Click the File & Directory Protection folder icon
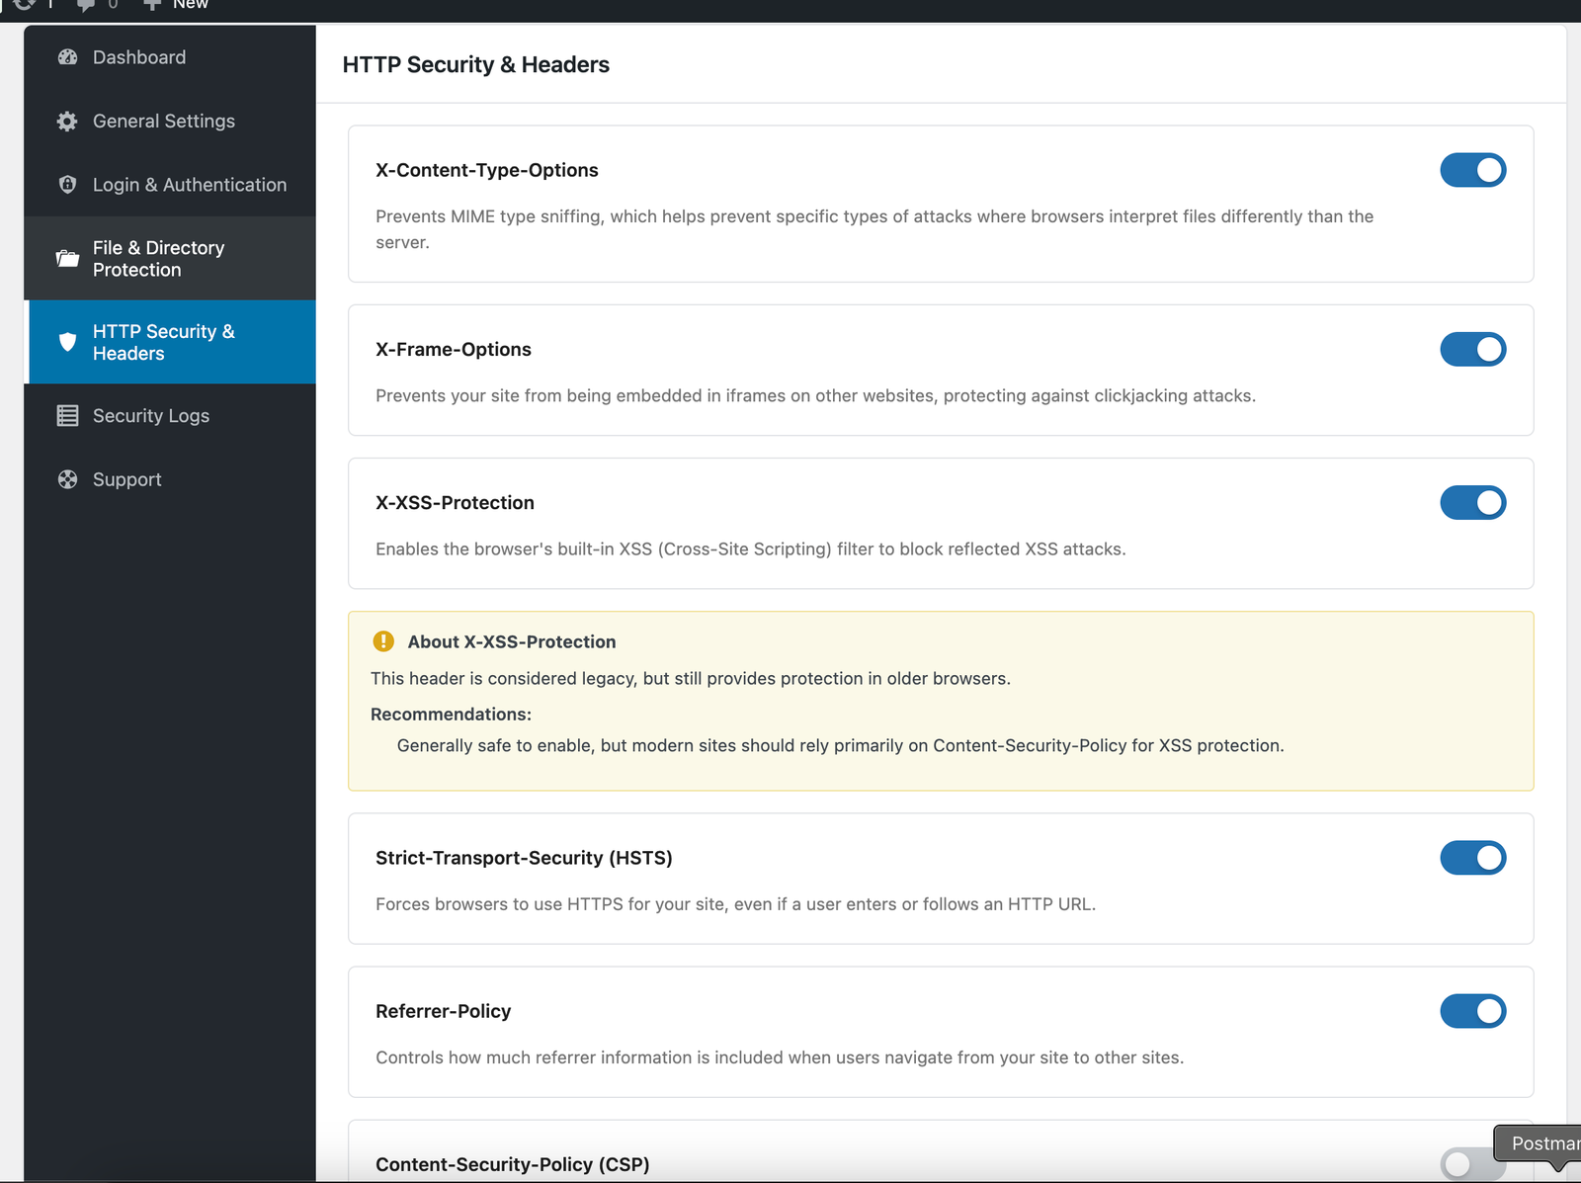1581x1183 pixels. pyautogui.click(x=67, y=259)
